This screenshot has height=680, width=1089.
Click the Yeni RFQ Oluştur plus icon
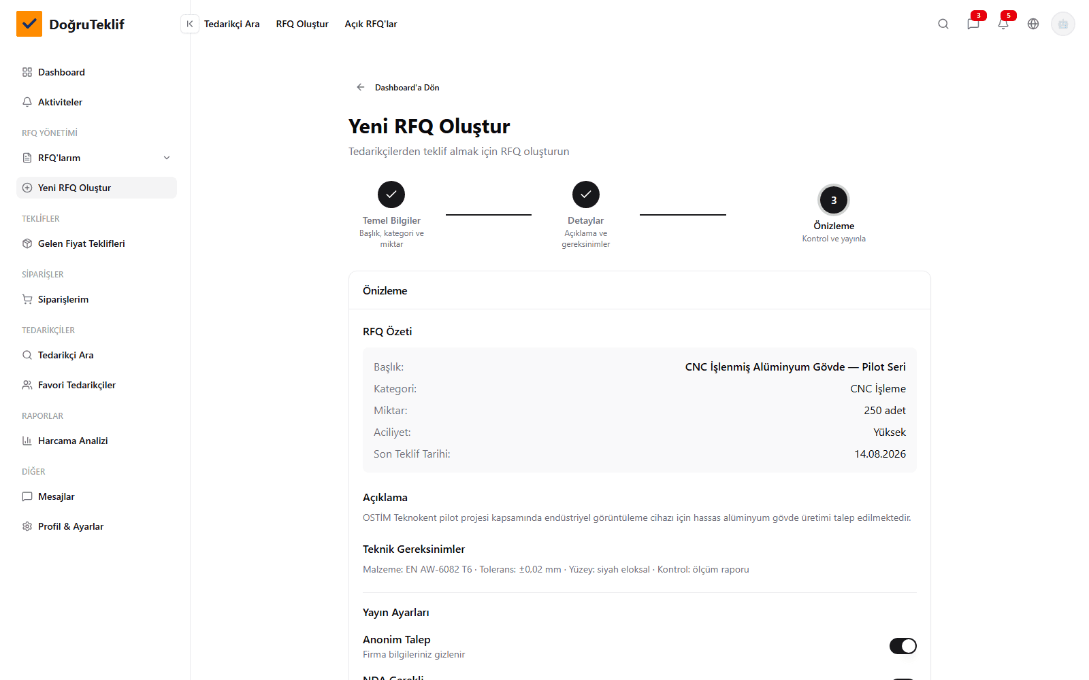pyautogui.click(x=27, y=188)
